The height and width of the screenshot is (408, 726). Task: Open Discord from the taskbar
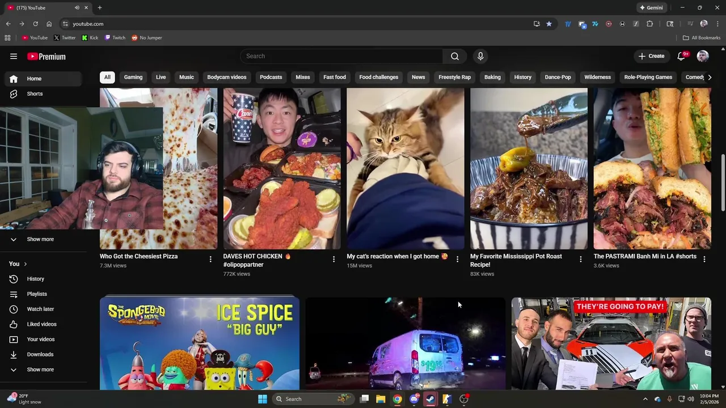(414, 399)
